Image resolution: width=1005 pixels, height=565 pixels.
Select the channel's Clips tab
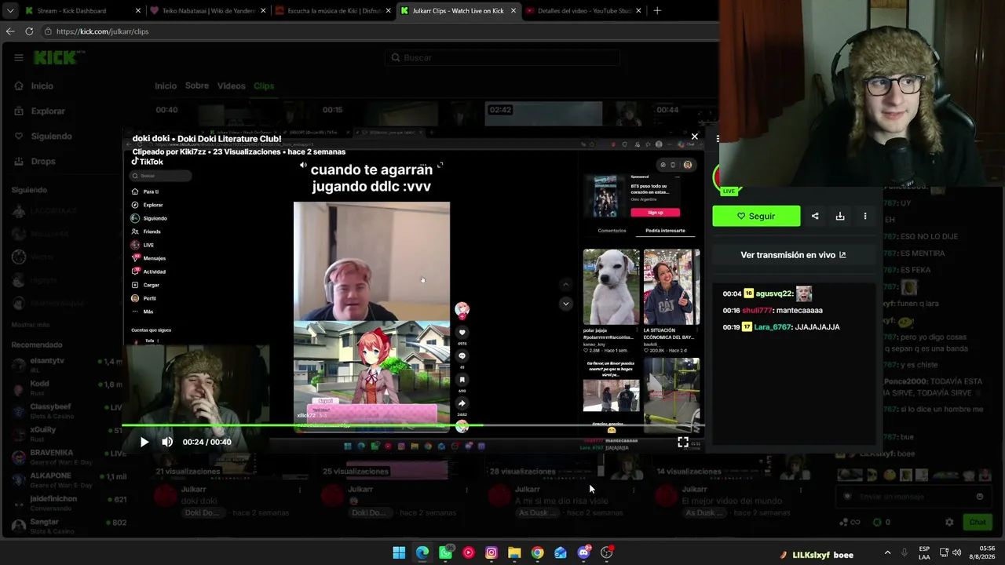(x=264, y=86)
